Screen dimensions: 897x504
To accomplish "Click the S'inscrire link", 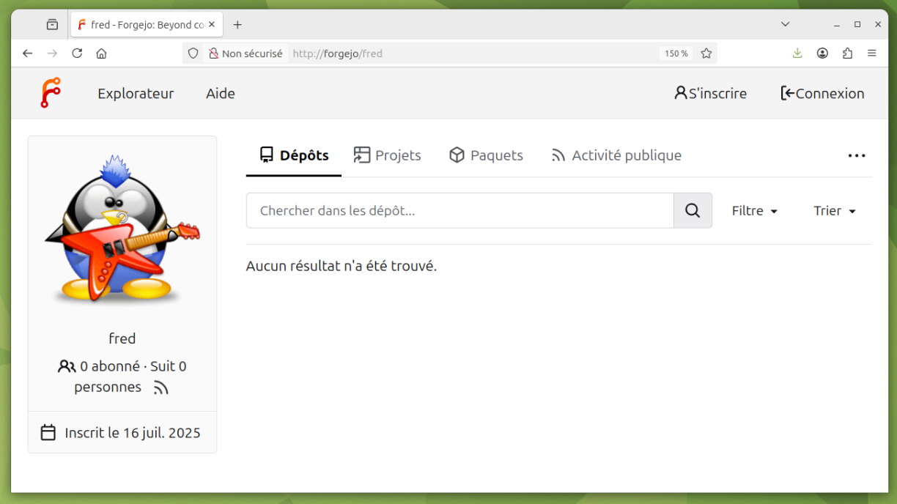I will (x=711, y=93).
